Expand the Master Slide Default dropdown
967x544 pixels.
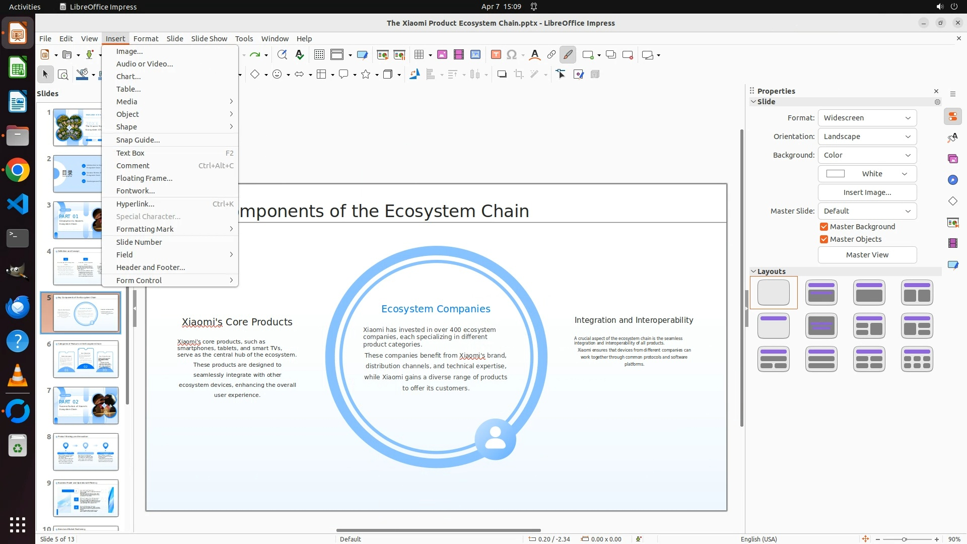point(867,211)
